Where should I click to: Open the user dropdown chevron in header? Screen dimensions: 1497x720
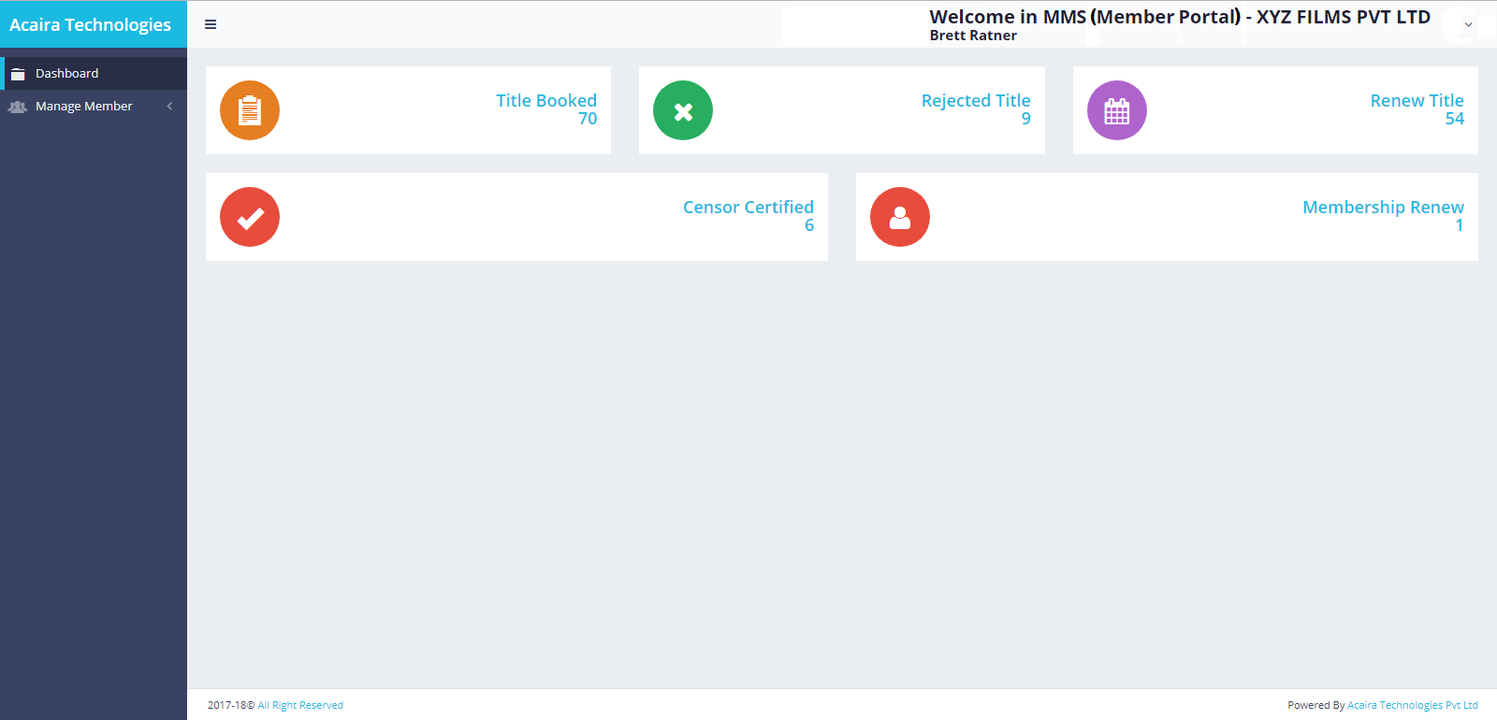1468,25
